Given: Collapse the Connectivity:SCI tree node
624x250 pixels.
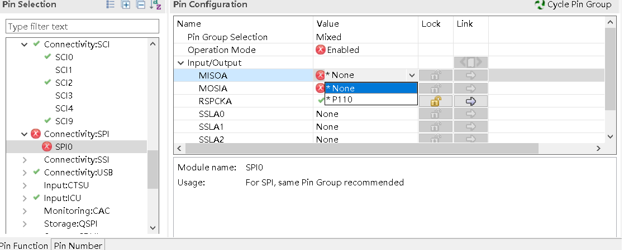Looking at the screenshot, I should [25, 45].
